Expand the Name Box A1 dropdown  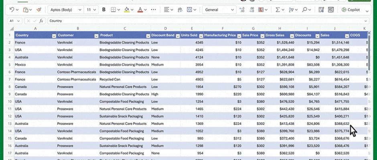pos(18,21)
